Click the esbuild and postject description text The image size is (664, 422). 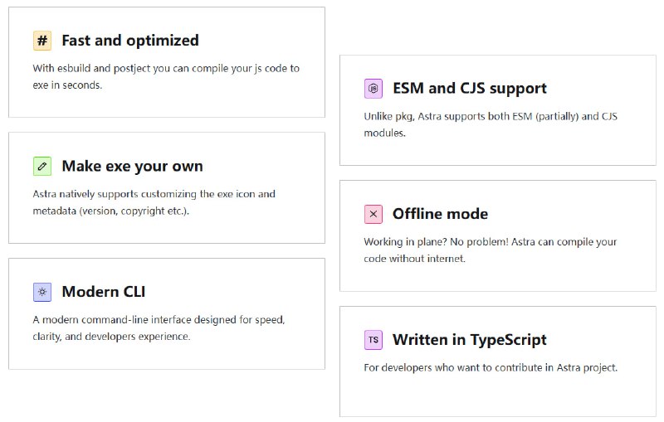[x=166, y=76]
